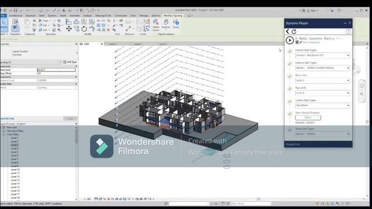Click the Create Group icon

tap(146, 22)
